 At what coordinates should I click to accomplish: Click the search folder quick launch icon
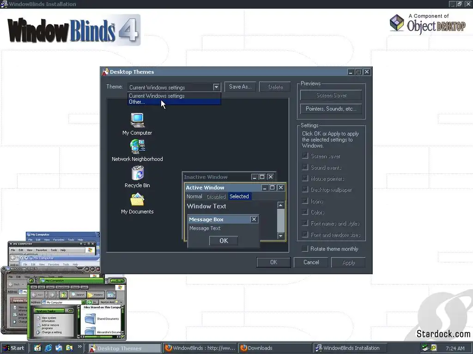(69, 348)
